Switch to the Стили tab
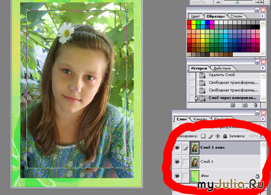The image size is (271, 195). (x=236, y=16)
